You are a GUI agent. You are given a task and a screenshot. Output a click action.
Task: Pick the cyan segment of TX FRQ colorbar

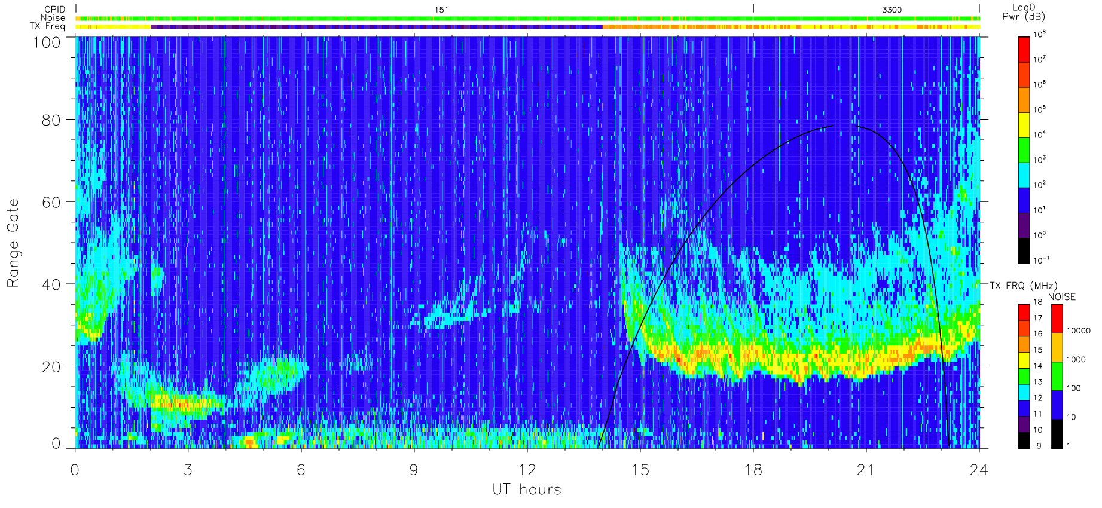(1024, 392)
